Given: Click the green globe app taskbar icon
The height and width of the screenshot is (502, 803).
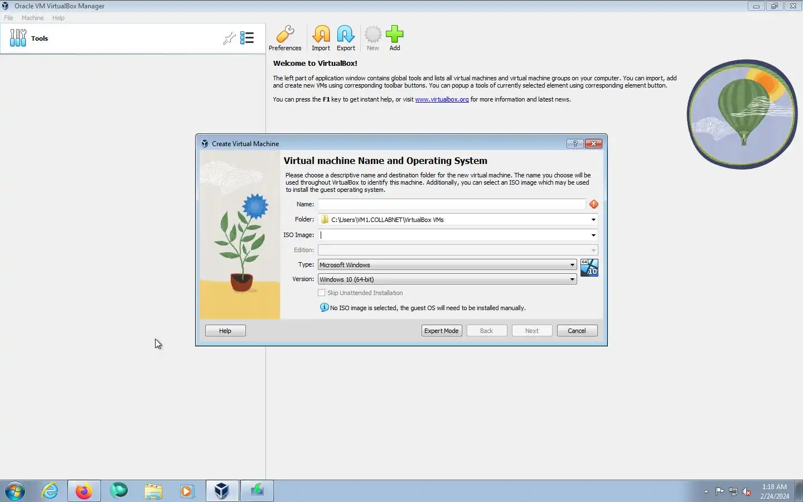Looking at the screenshot, I should tap(119, 491).
